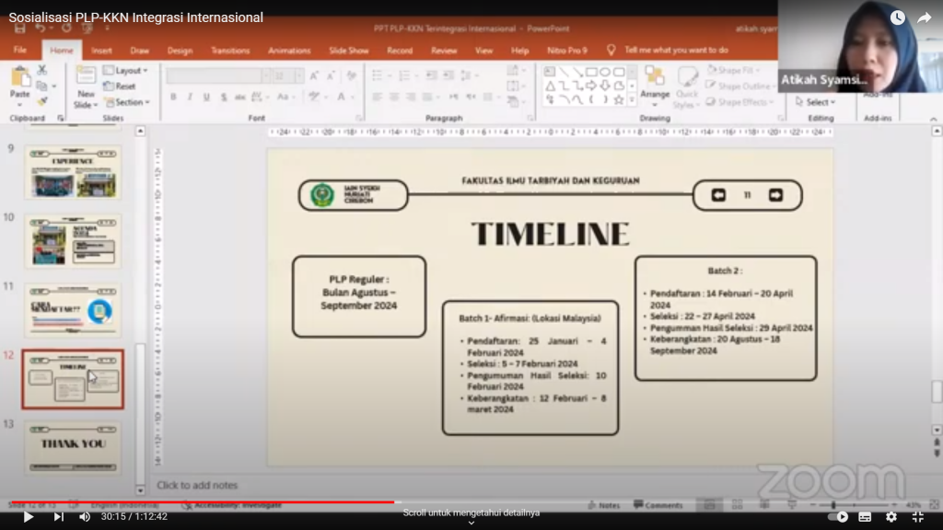Switch to the Design ribbon tab
The image size is (943, 530).
click(180, 51)
